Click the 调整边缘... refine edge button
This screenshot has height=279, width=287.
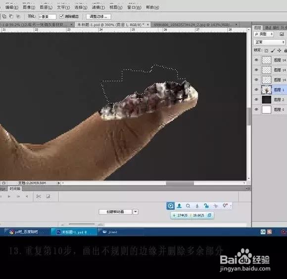(x=98, y=16)
